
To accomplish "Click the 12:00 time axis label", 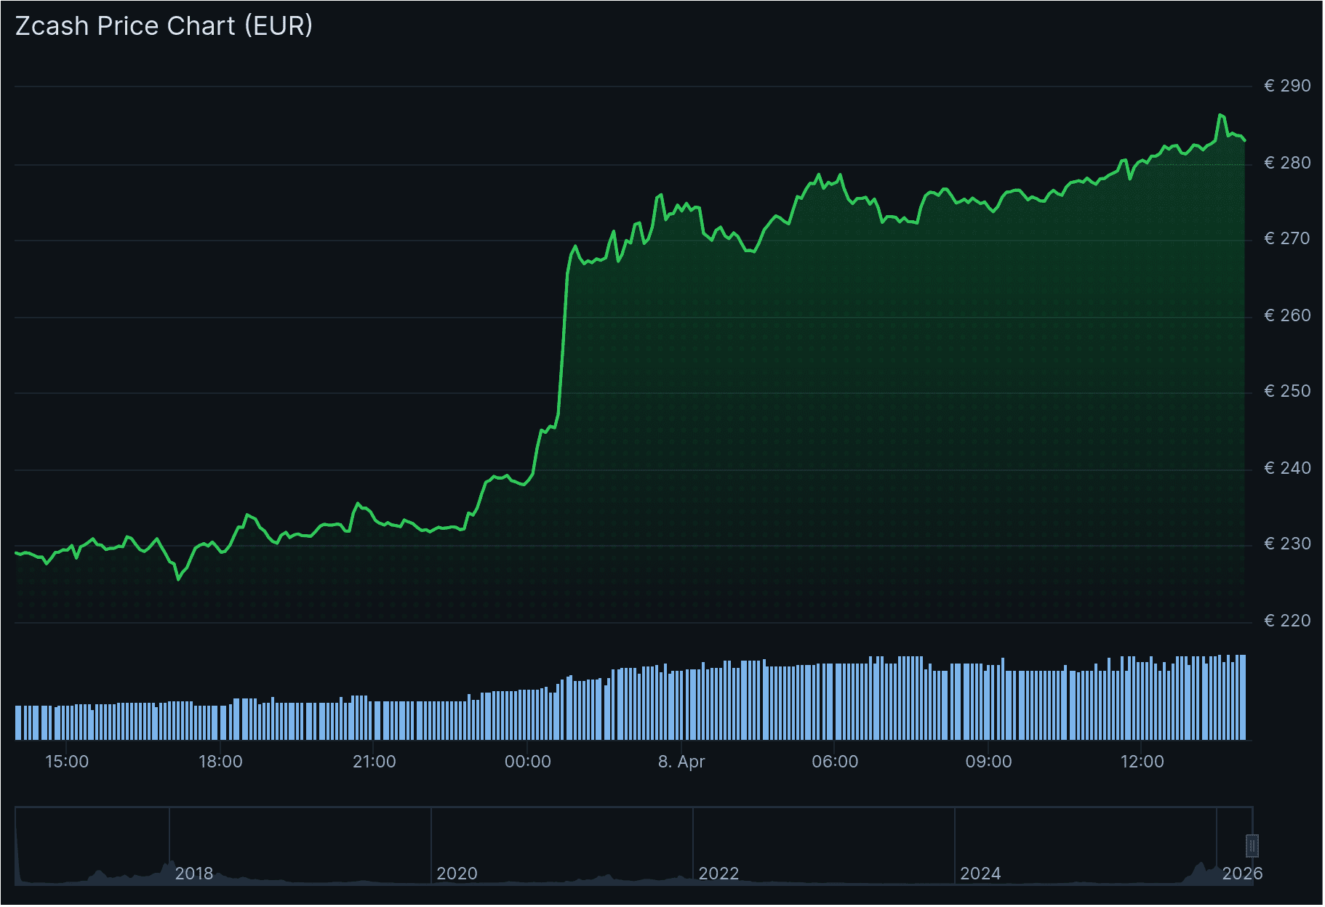I will tap(1144, 762).
